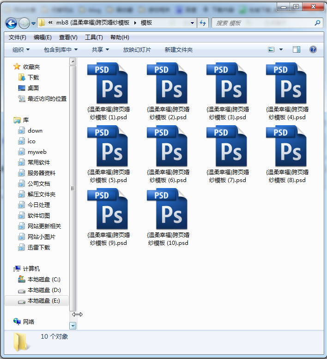The image size is (327, 359).
Task: Click the navigation pane scrollbar thumb
Action: pyautogui.click(x=73, y=188)
